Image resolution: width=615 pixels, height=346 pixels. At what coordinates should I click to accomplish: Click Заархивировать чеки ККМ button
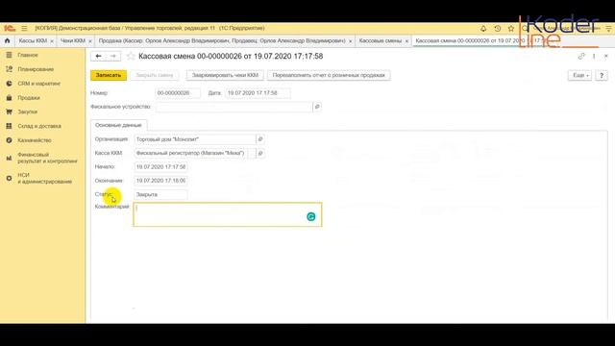(225, 75)
